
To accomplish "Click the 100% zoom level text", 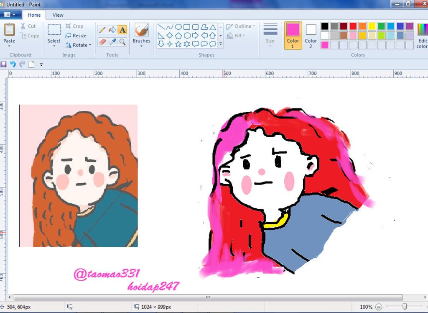I will click(366, 307).
